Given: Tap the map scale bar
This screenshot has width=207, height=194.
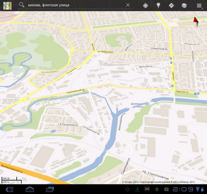Looking at the screenshot, I should click(11, 180).
